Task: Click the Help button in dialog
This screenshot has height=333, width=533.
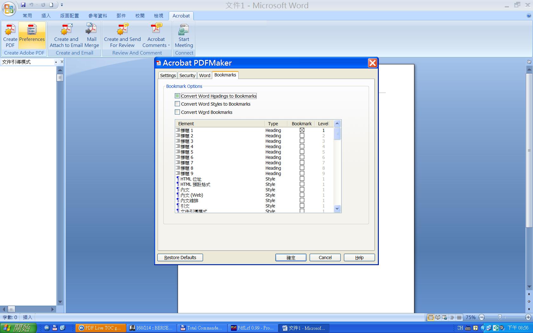Action: coord(359,258)
